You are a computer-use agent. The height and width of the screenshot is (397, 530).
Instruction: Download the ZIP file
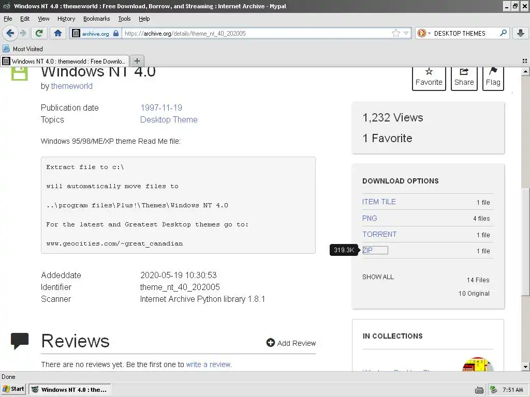367,250
